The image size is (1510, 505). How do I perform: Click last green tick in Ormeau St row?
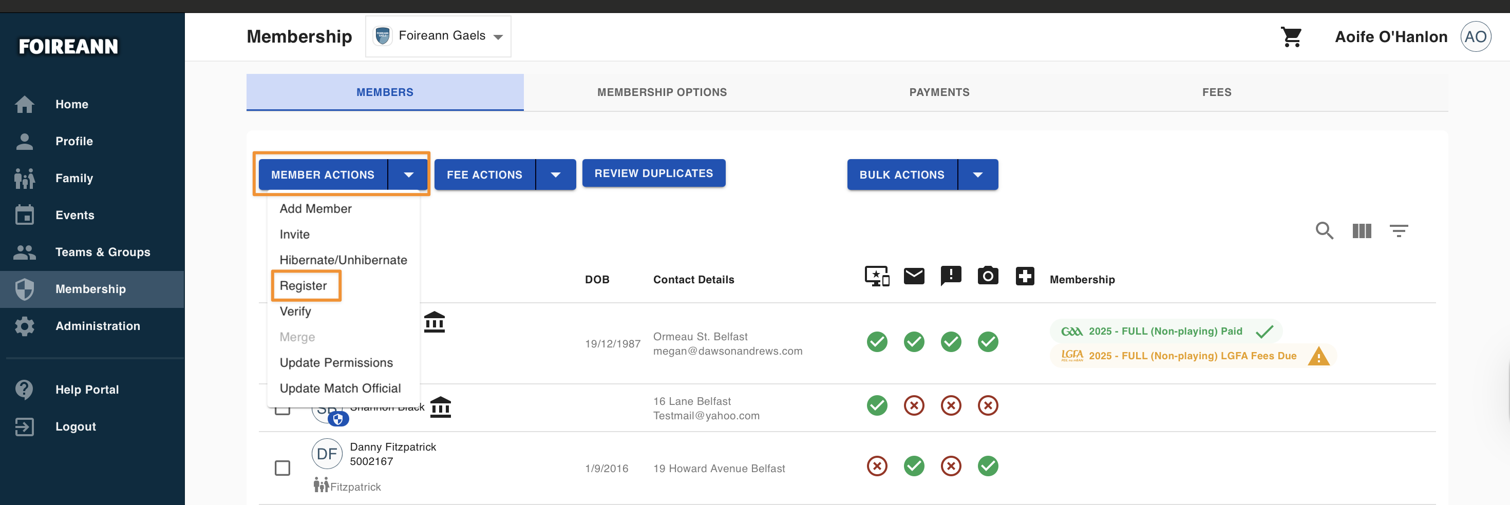point(988,342)
